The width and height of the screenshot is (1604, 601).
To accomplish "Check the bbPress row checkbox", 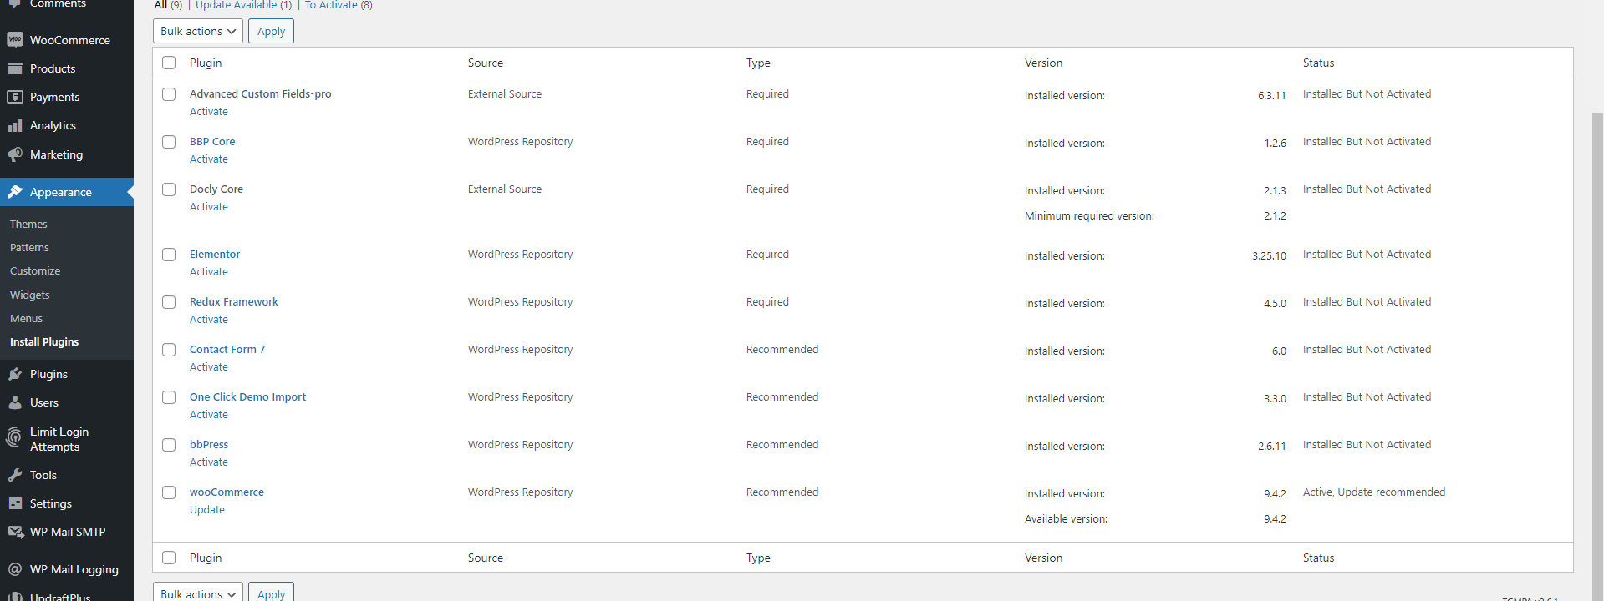I will click(x=169, y=445).
